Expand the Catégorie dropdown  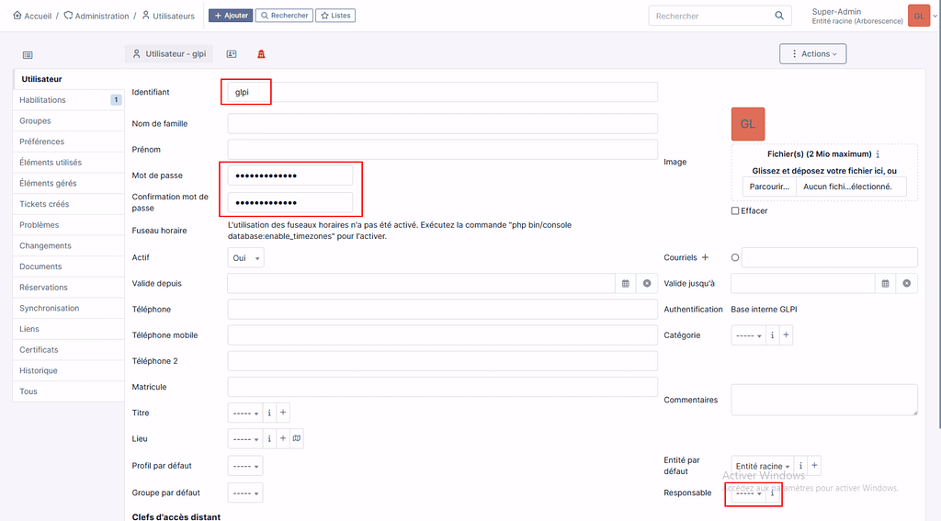click(748, 336)
